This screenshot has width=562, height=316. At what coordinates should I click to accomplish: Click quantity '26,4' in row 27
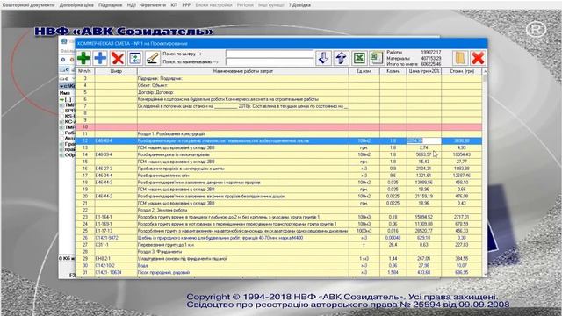[x=393, y=245]
